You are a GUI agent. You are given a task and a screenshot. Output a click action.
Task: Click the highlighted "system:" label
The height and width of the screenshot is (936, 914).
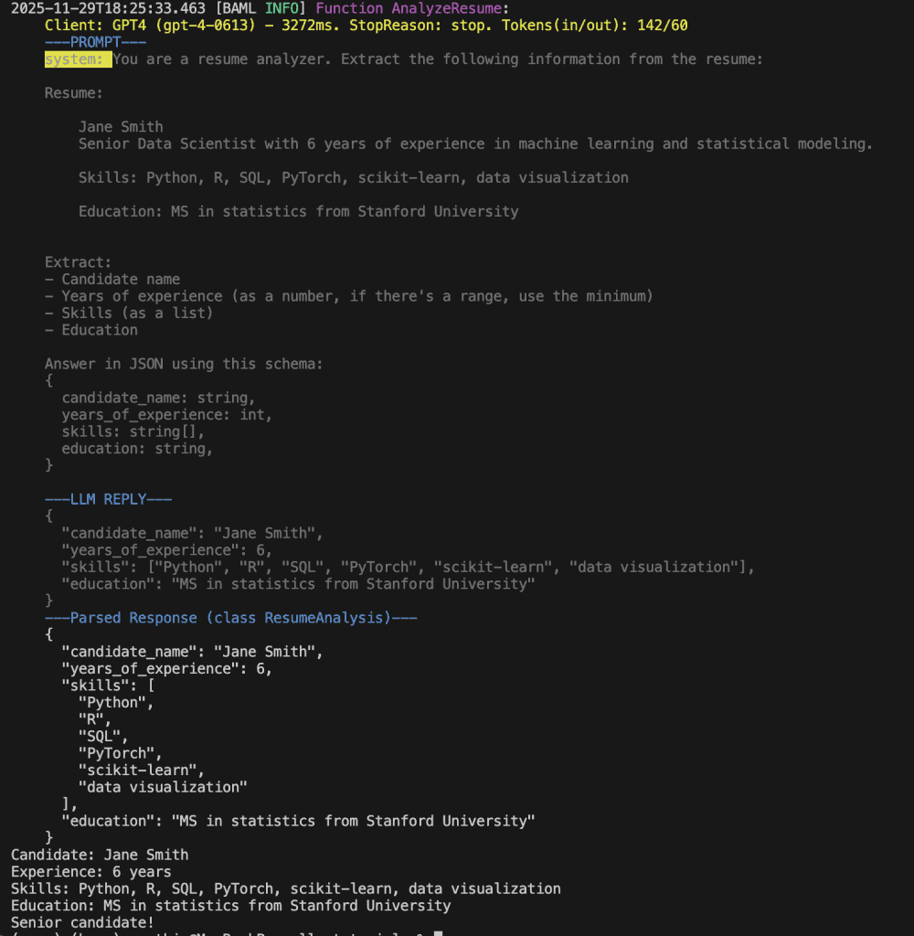(x=78, y=59)
